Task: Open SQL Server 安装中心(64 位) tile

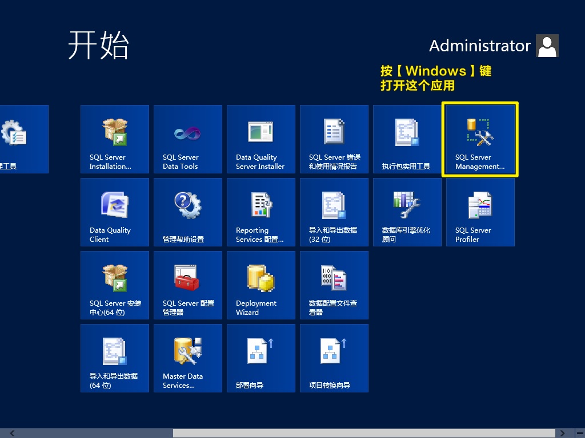Action: pos(115,285)
